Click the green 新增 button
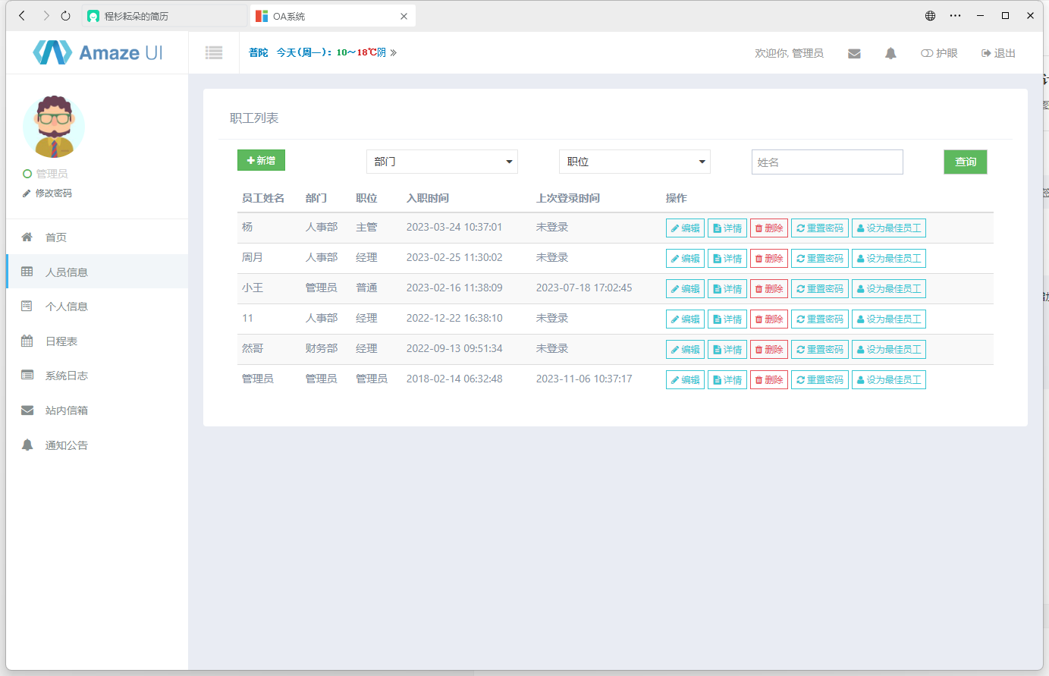The image size is (1049, 676). pyautogui.click(x=261, y=160)
